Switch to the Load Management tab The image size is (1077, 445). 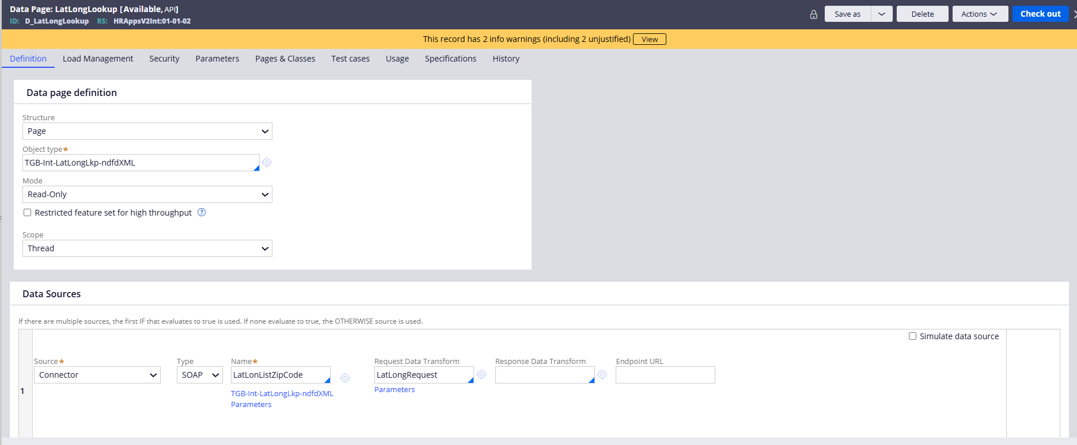[98, 59]
